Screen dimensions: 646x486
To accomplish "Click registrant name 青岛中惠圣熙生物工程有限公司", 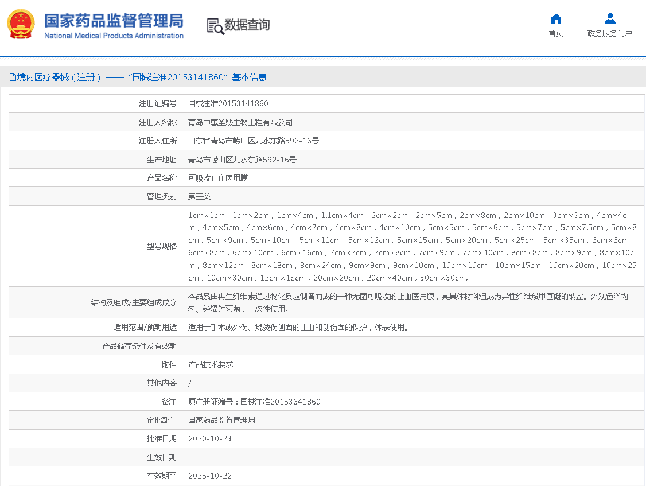I will tap(240, 122).
